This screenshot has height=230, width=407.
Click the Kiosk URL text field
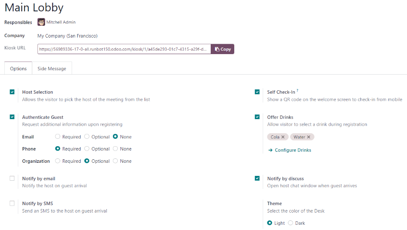pyautogui.click(x=124, y=49)
